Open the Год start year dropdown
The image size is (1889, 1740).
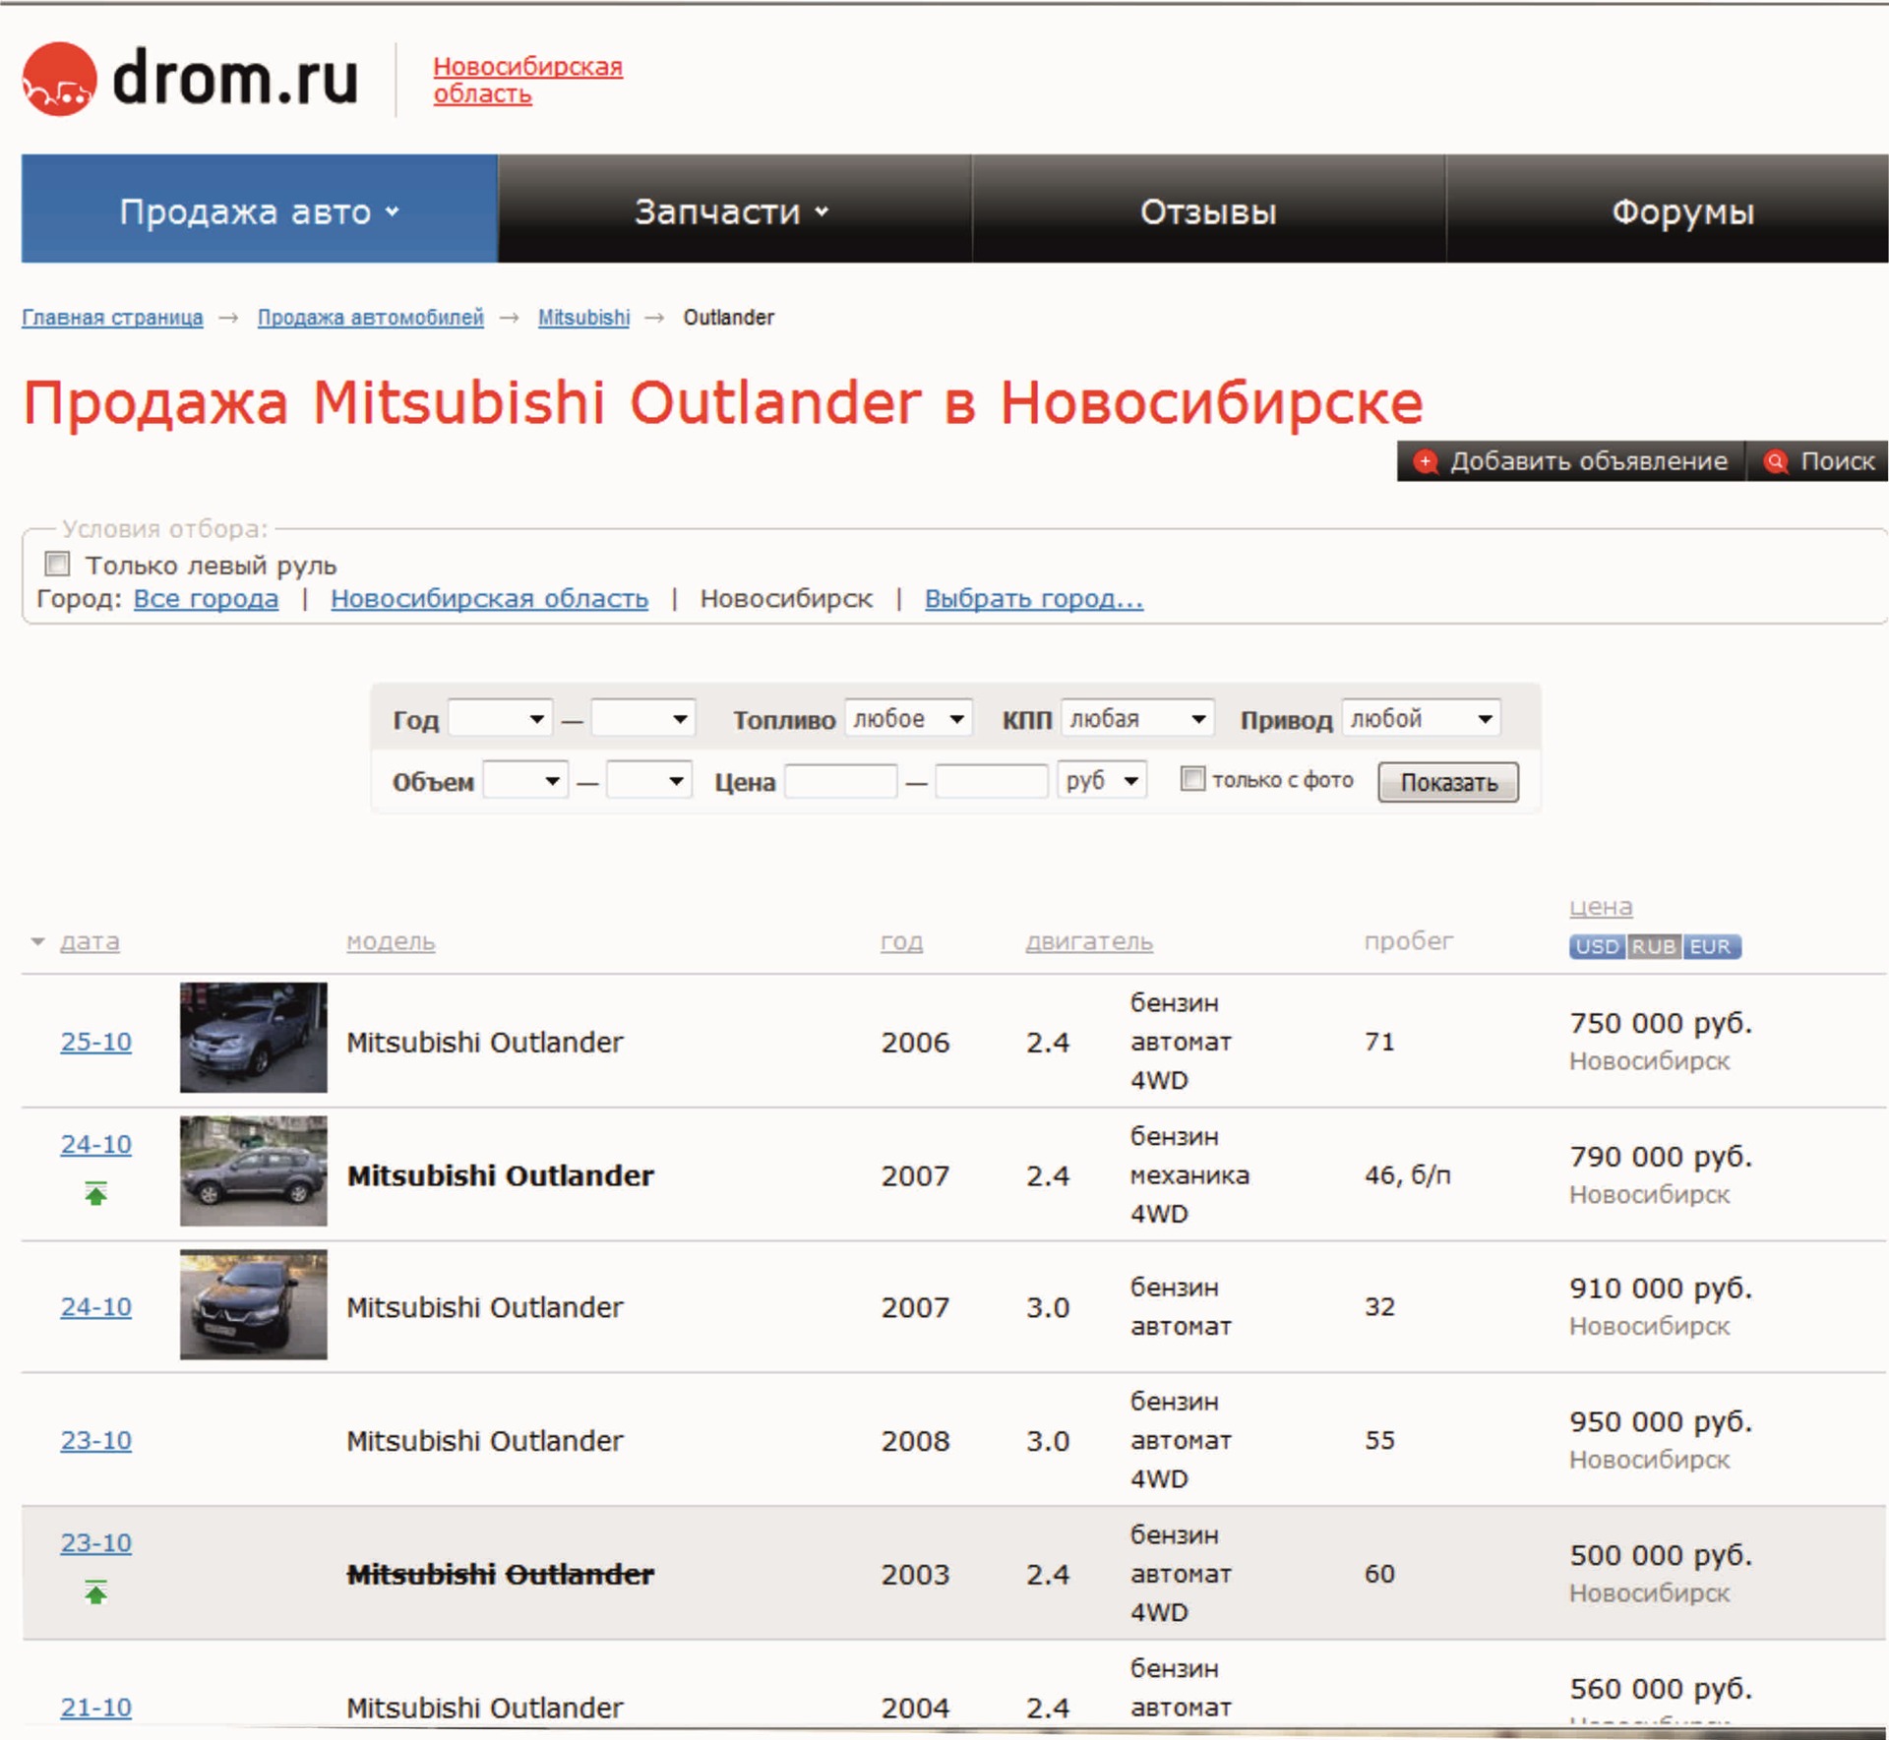point(500,718)
